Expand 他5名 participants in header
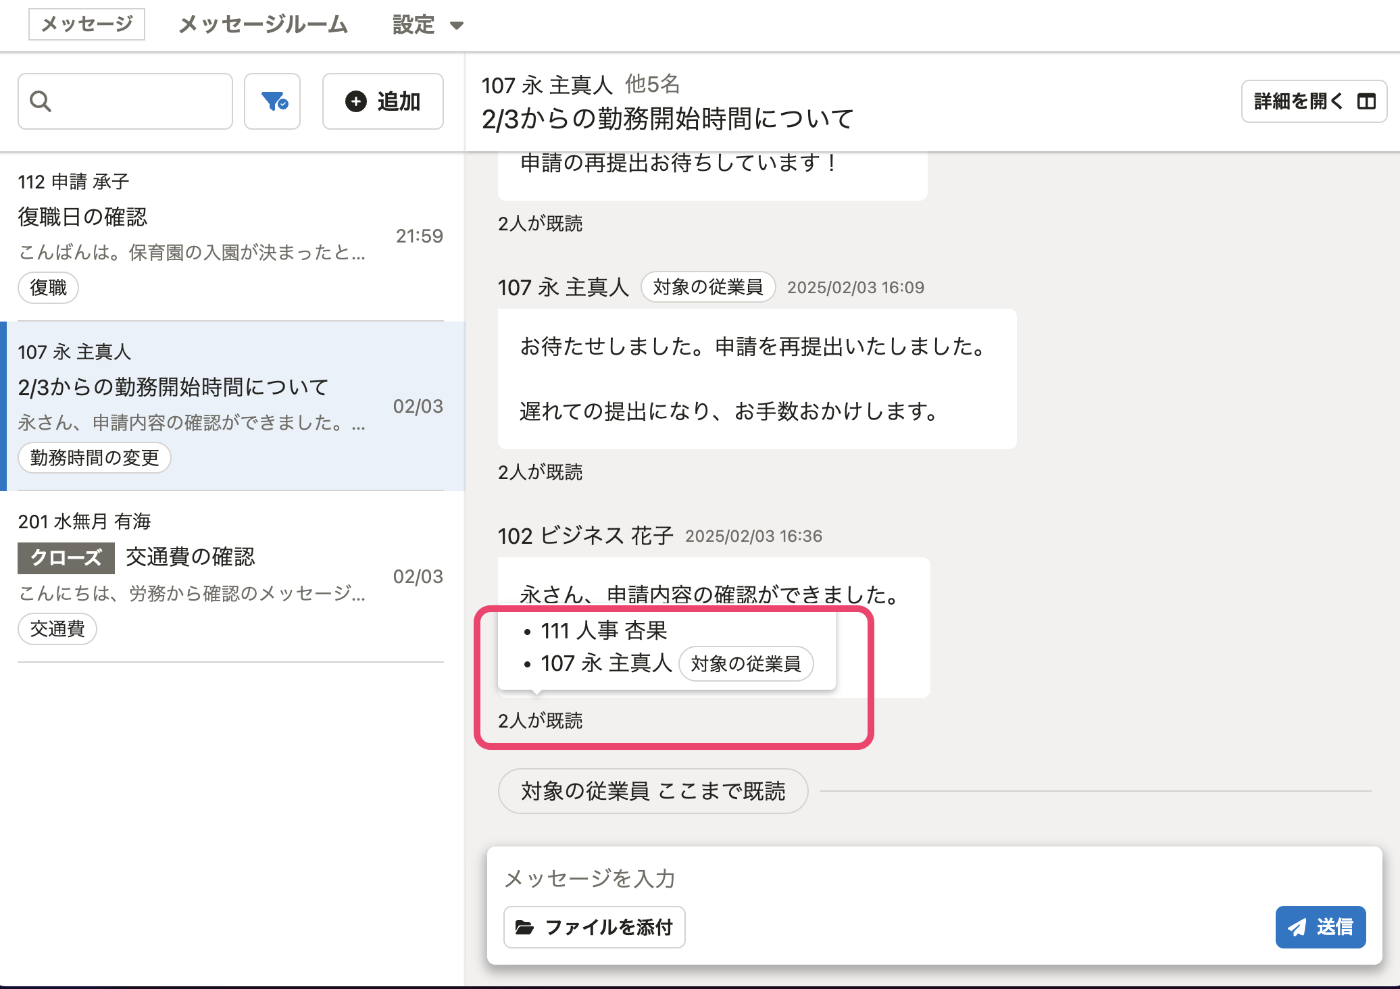This screenshot has height=989, width=1400. pos(652,84)
